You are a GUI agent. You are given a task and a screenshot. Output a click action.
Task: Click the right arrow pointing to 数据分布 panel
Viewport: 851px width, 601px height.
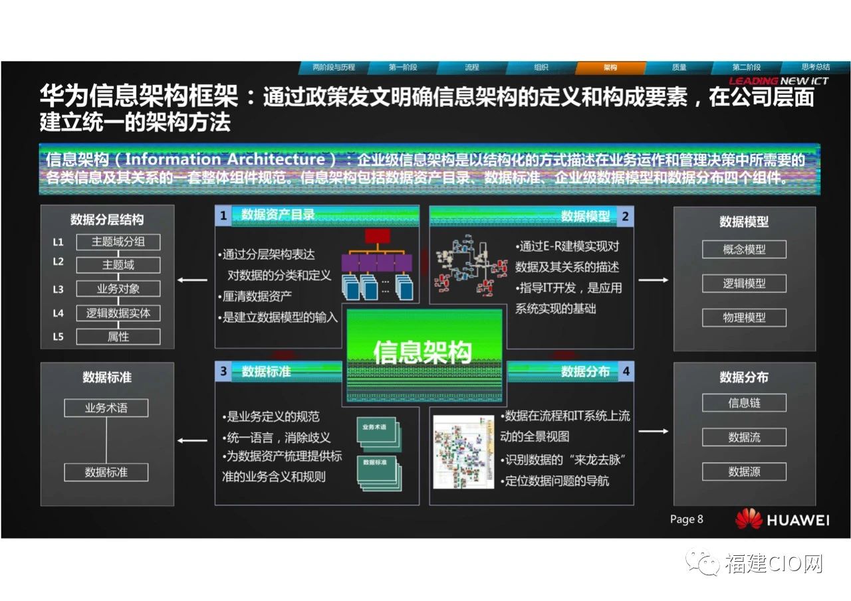click(654, 432)
